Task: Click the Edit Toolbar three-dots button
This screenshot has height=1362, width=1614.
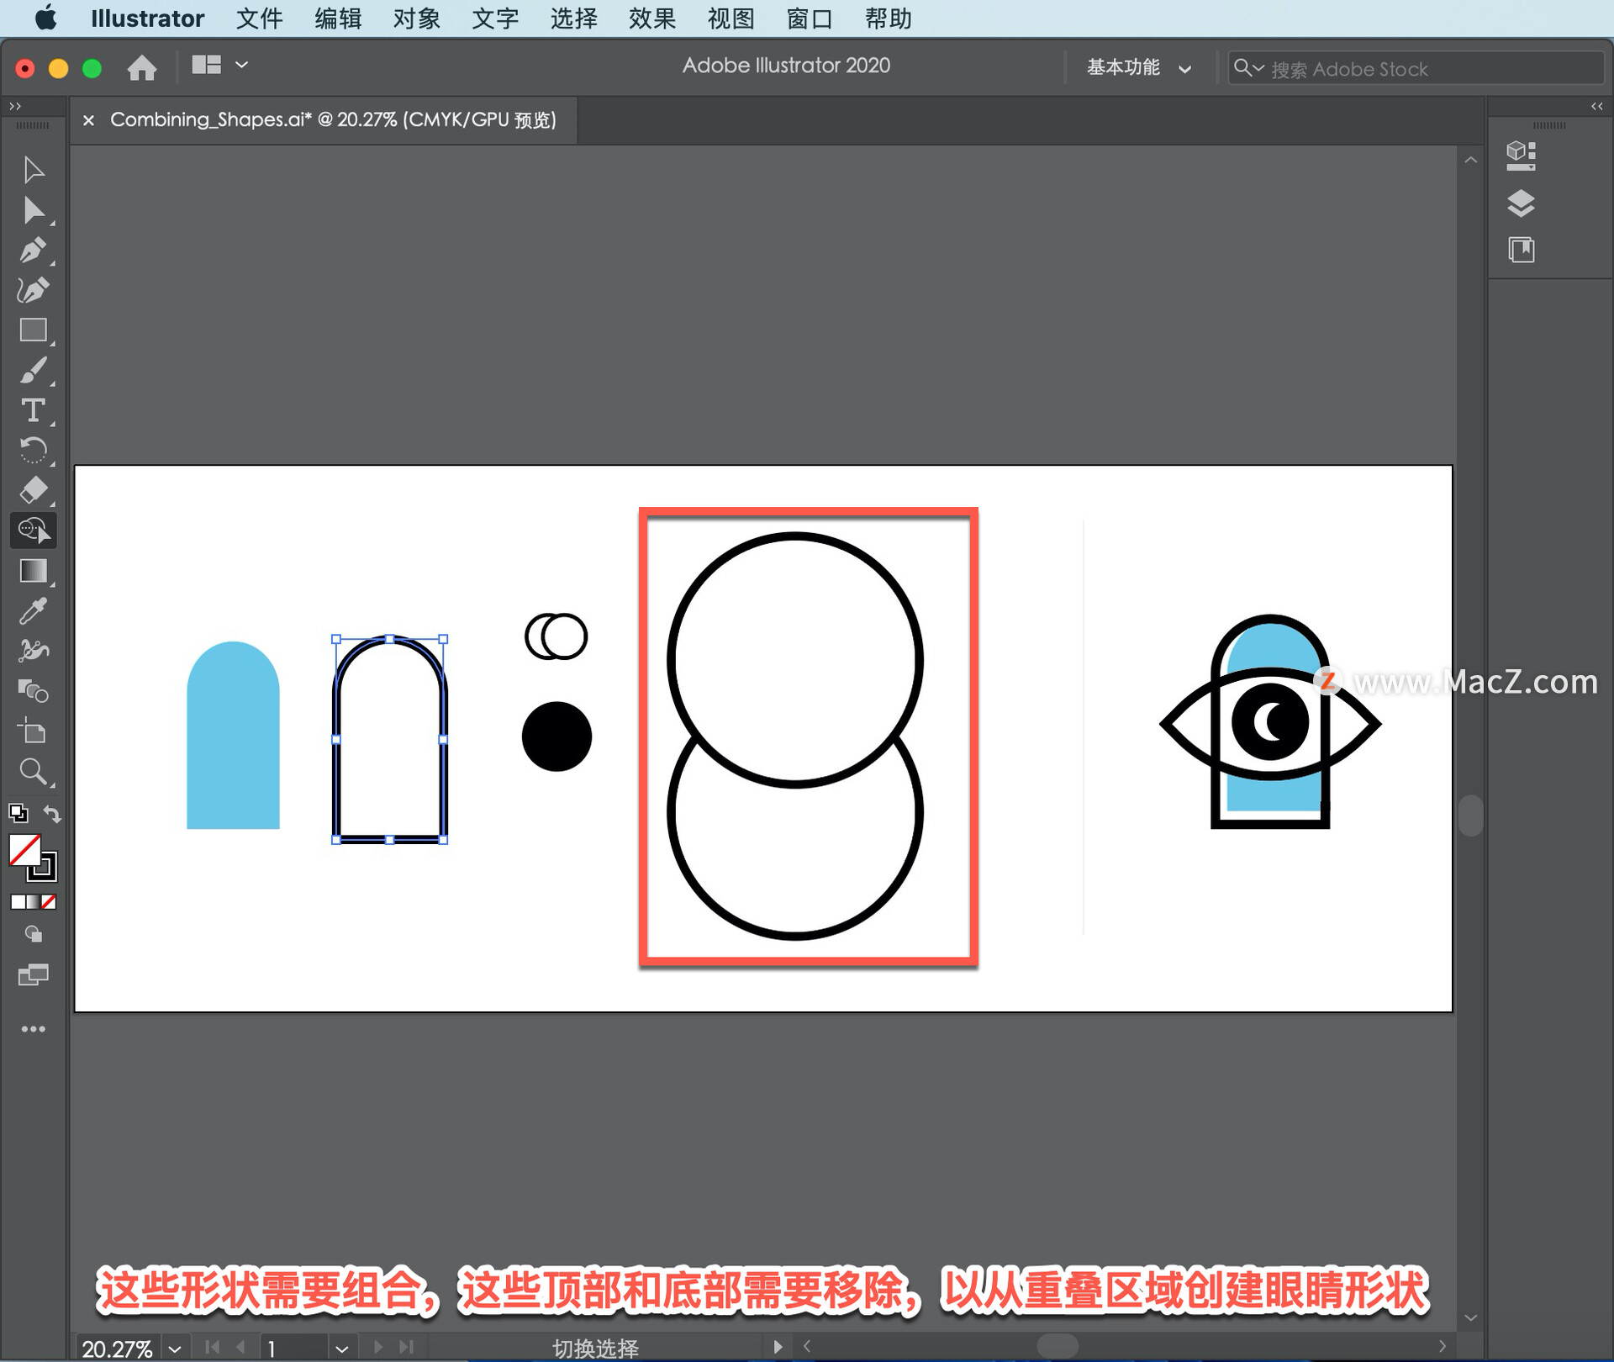Action: tap(34, 1029)
